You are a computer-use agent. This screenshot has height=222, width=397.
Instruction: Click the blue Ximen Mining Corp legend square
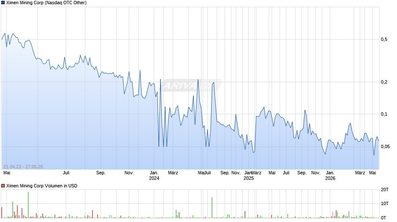pyautogui.click(x=3, y=3)
